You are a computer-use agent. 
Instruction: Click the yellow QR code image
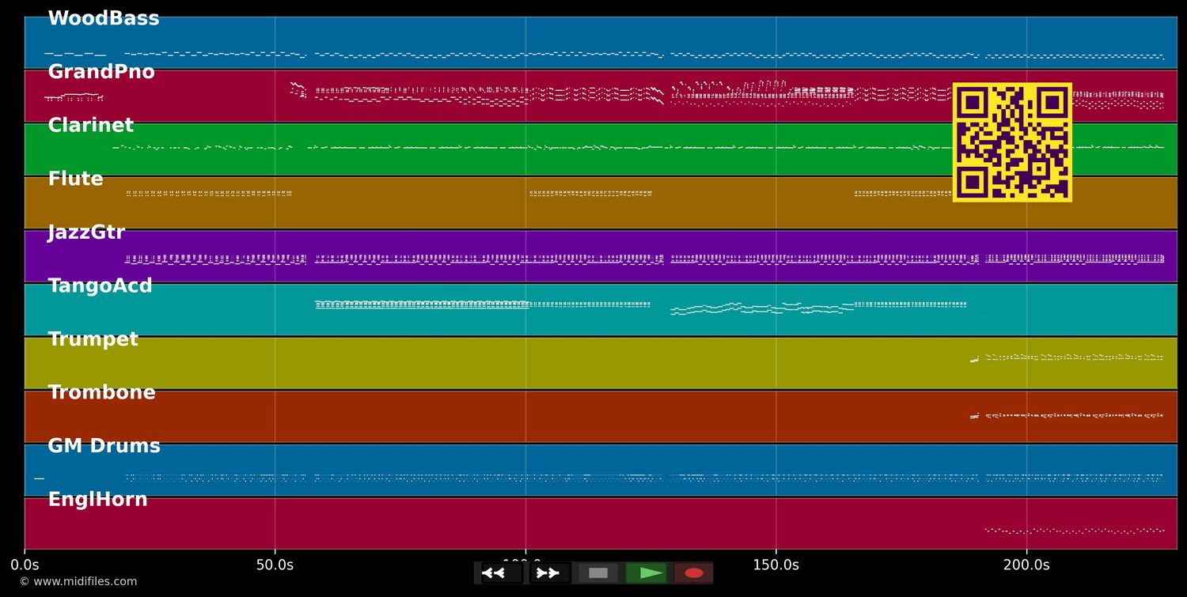click(x=1012, y=142)
